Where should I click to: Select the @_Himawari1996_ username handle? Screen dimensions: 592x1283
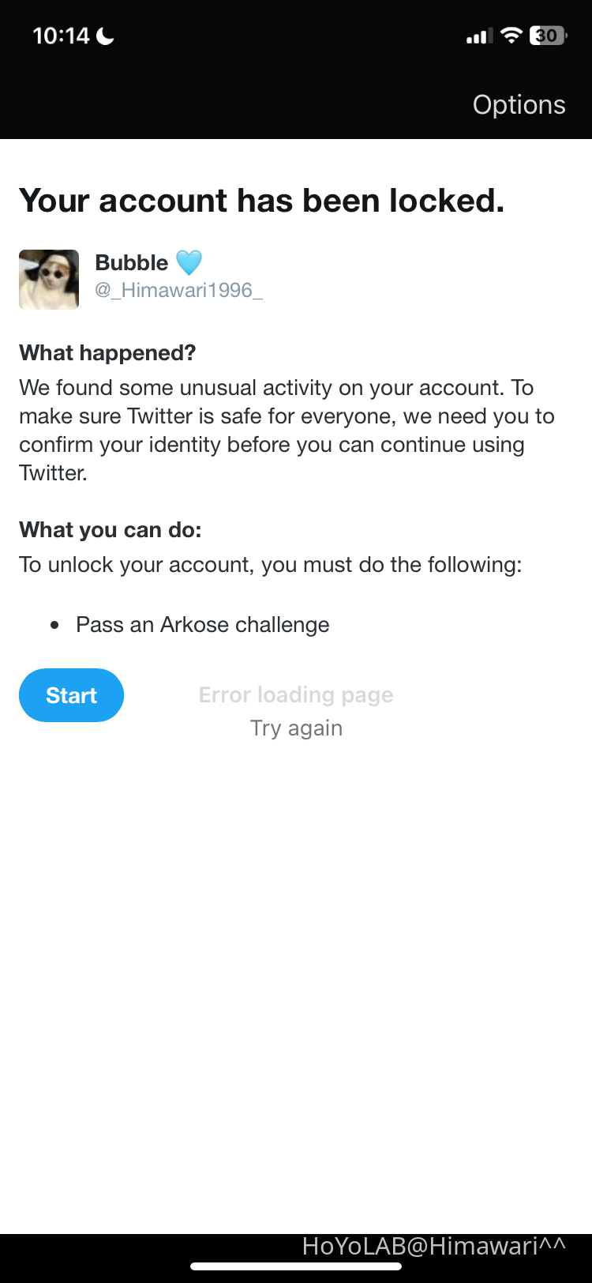coord(178,290)
